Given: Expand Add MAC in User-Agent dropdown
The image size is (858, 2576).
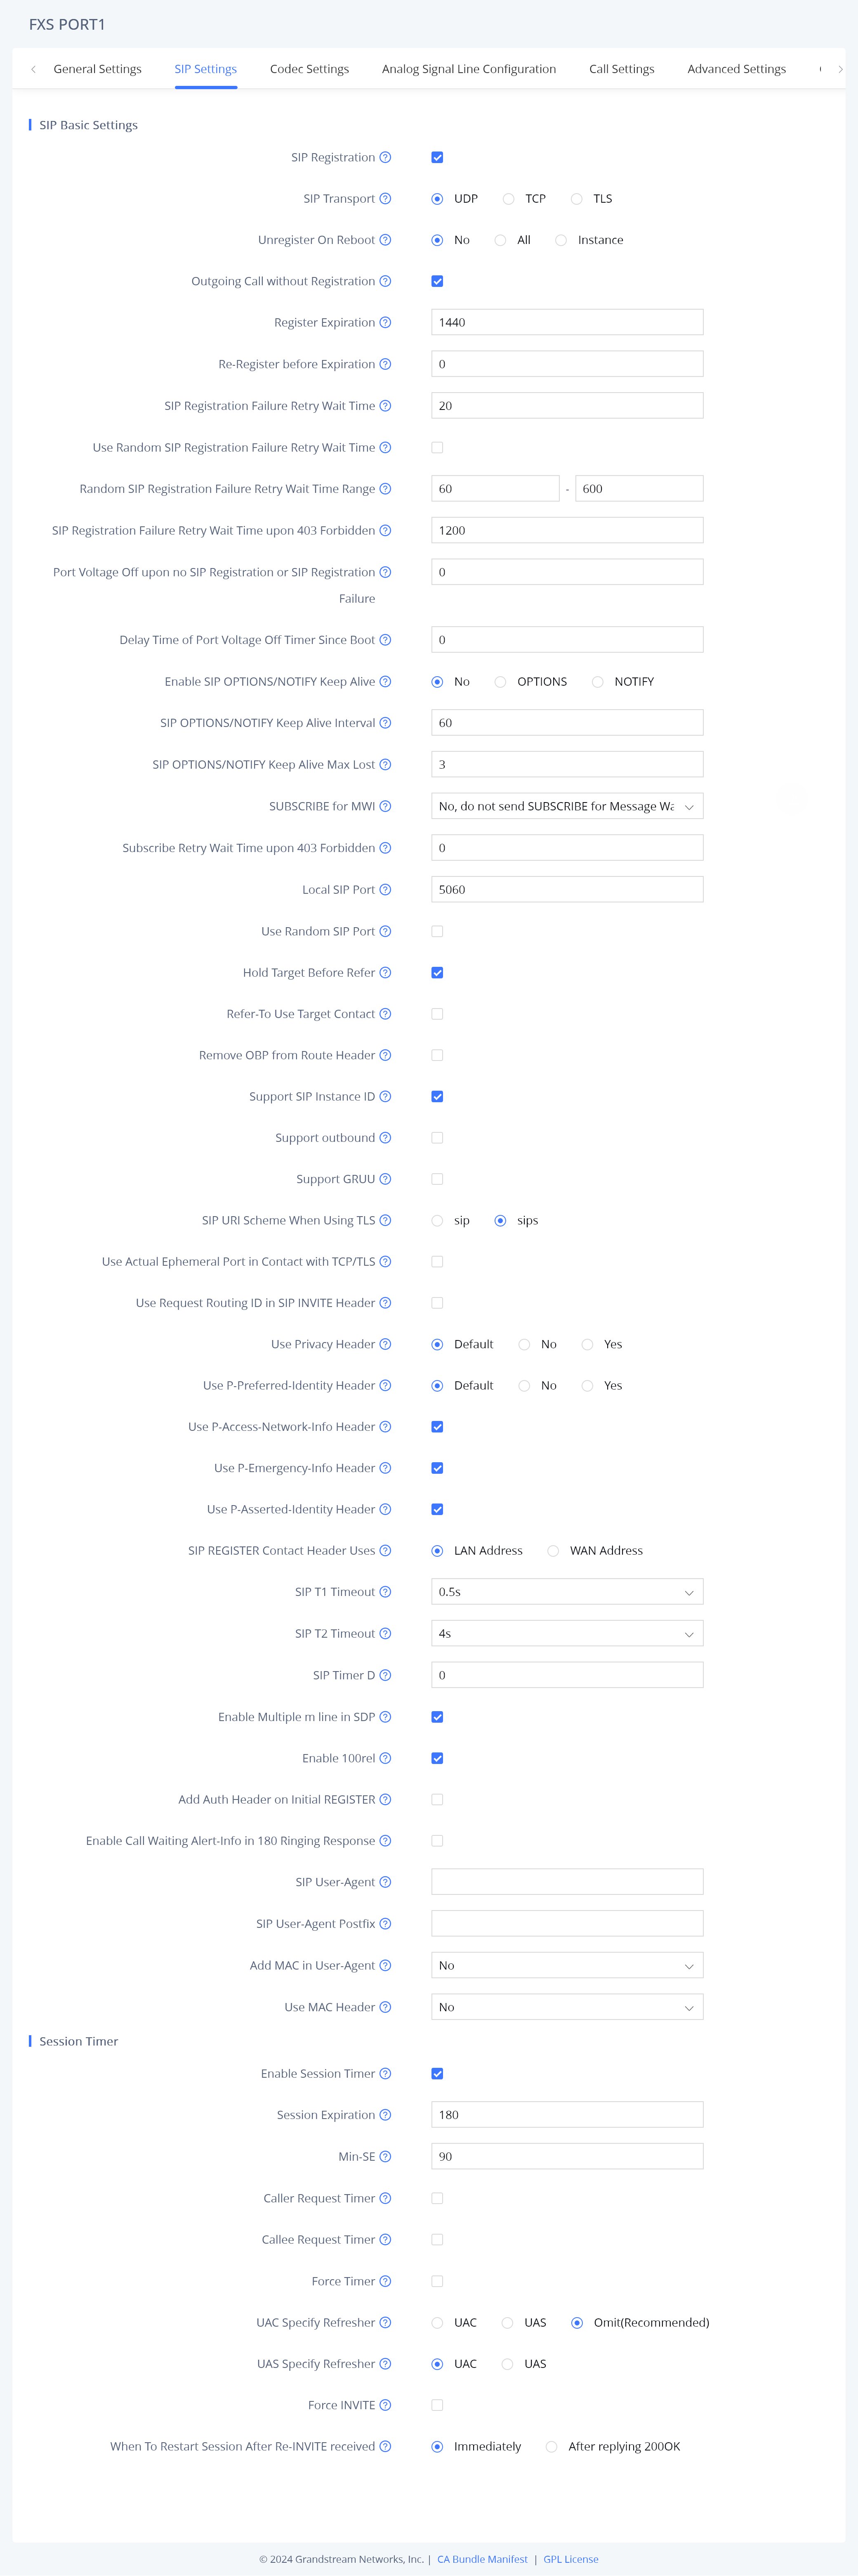Looking at the screenshot, I should [566, 1966].
